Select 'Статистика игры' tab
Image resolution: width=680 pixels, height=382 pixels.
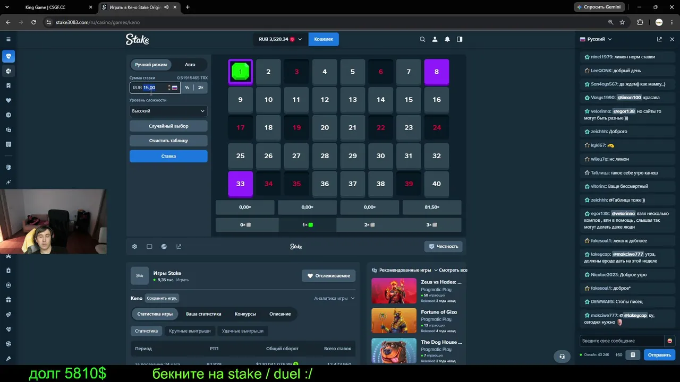point(155,314)
